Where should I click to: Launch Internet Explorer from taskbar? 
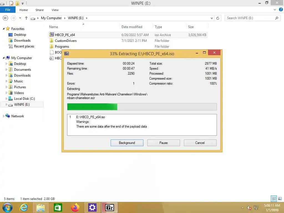pos(24,207)
